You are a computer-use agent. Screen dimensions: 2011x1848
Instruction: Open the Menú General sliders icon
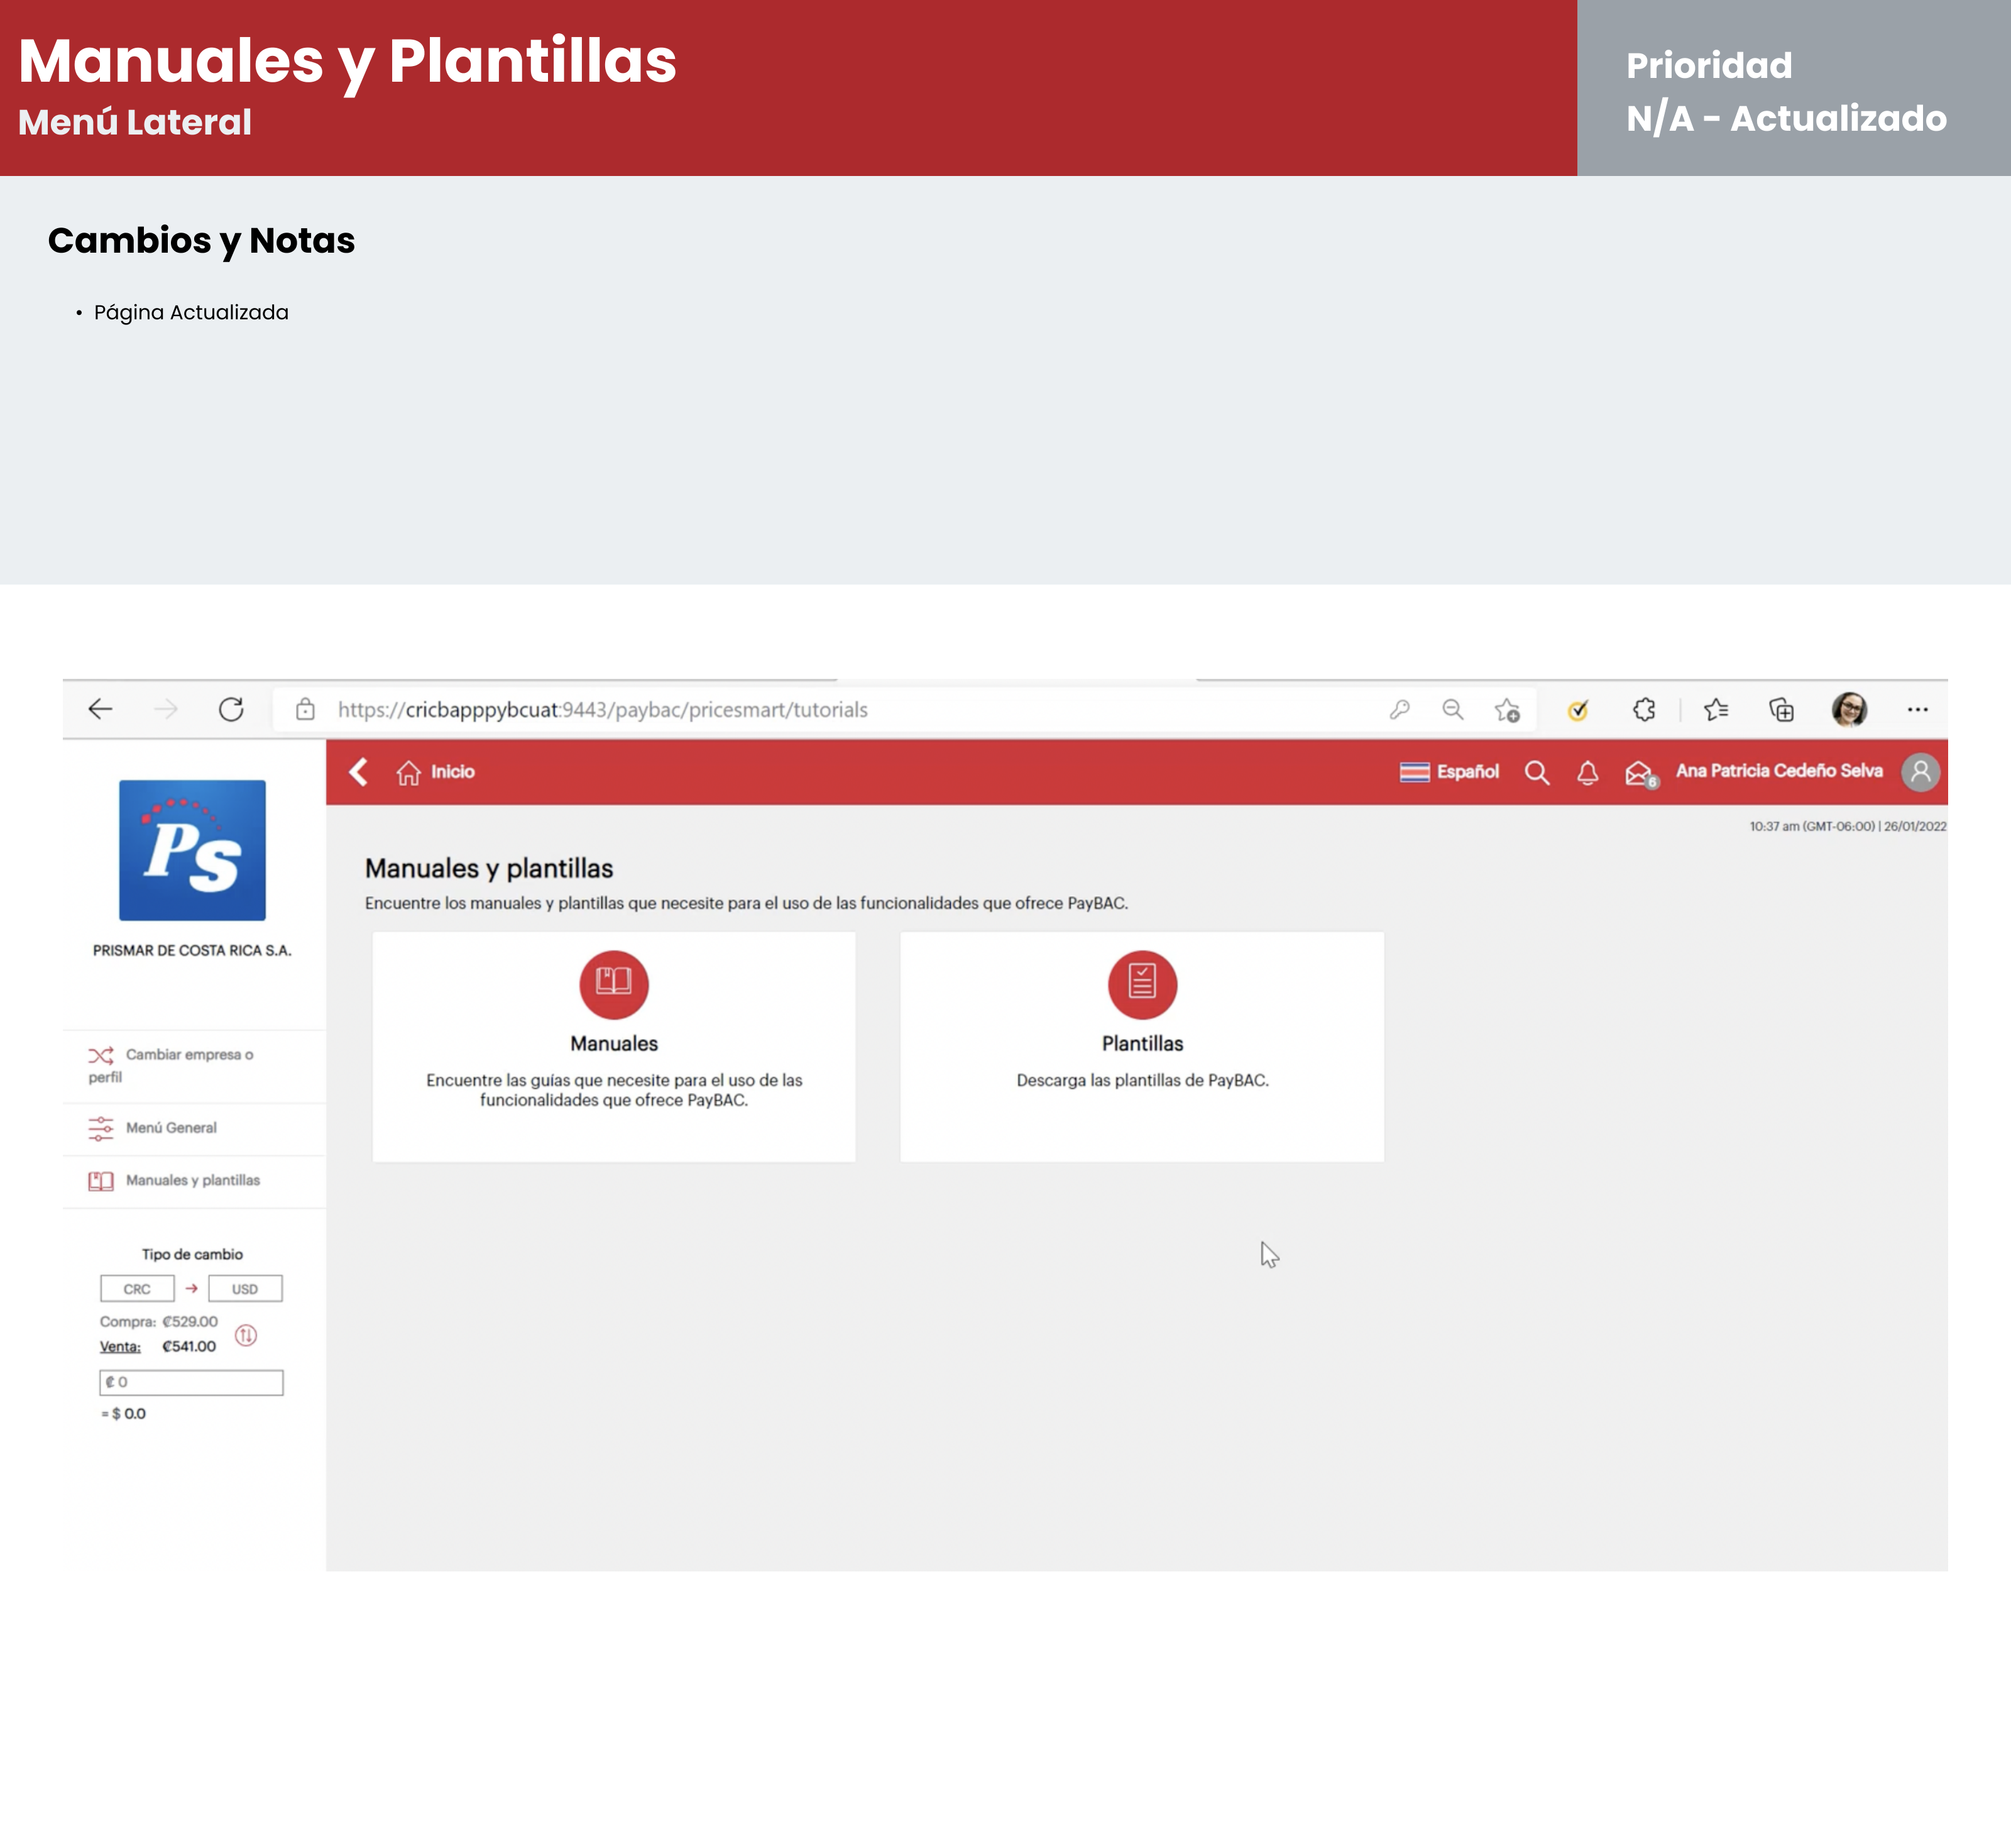100,1128
